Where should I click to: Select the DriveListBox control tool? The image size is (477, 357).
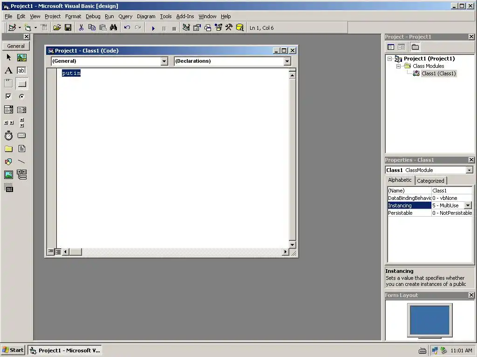click(21, 136)
